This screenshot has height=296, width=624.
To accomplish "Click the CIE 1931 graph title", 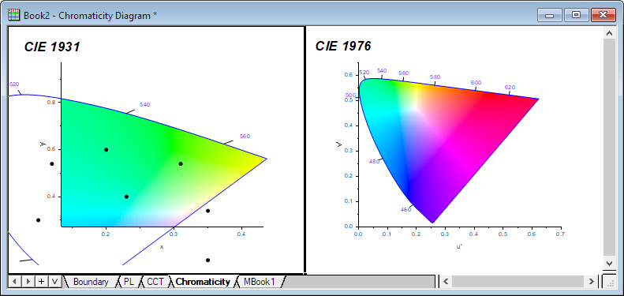I will pos(52,47).
